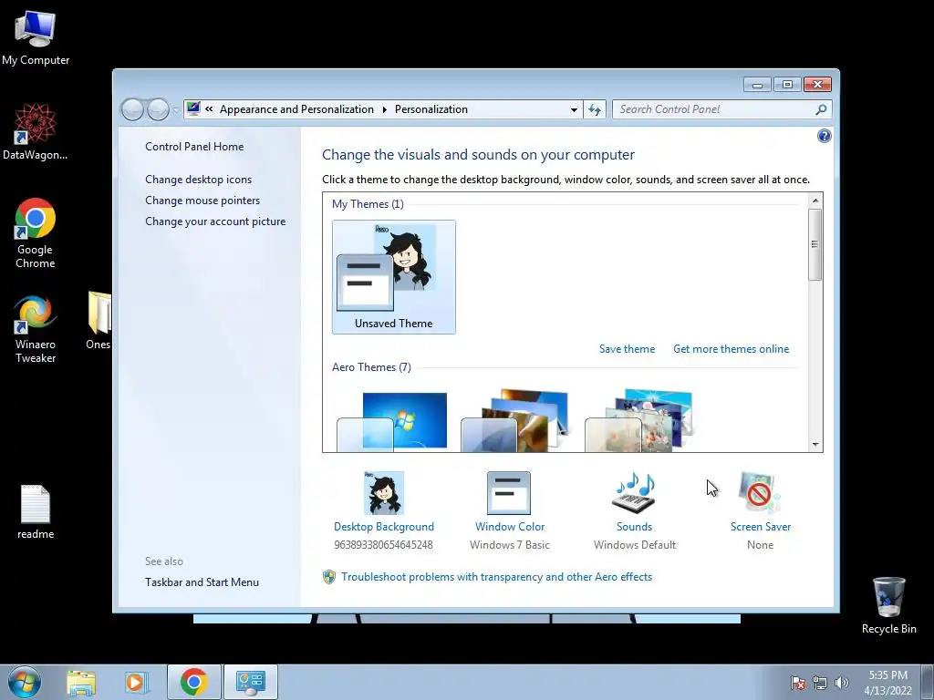
Task: Click Change your account picture link
Action: coord(215,221)
